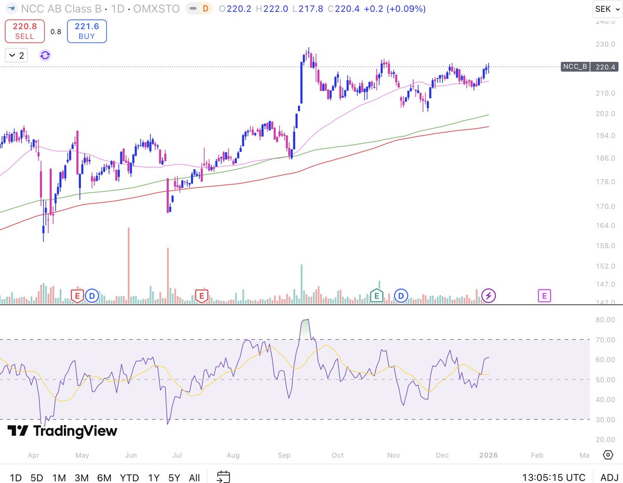
Task: Click the 230.0 label on price axis
Action: tap(606, 45)
